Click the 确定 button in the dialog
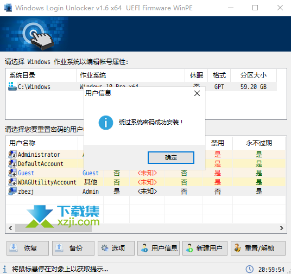Viewport: 291px width, 274px height. 171,157
